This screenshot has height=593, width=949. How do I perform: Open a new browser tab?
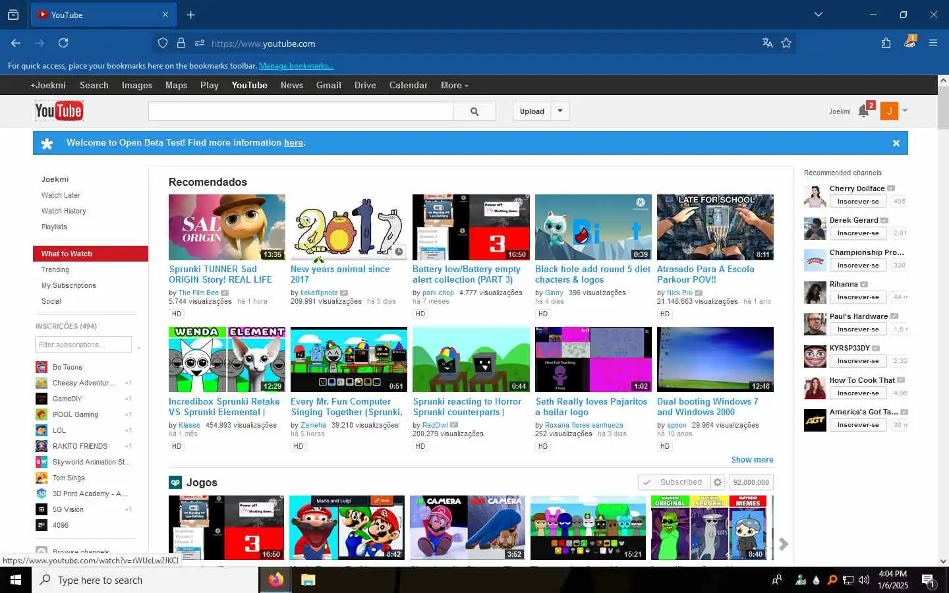point(190,14)
